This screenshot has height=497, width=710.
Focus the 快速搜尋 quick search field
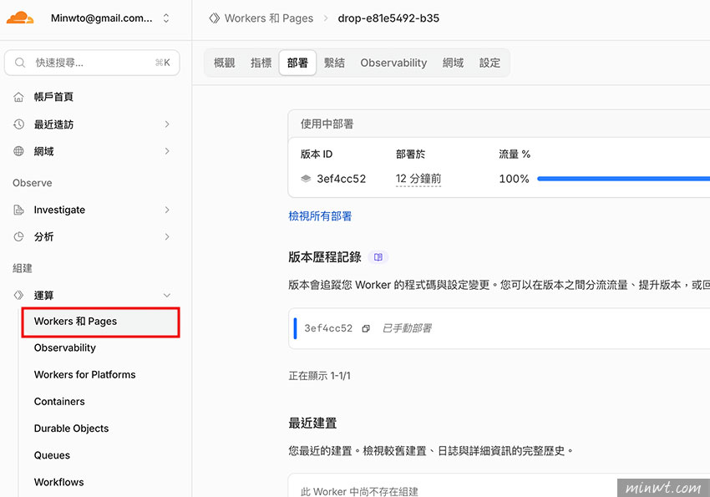pos(92,63)
